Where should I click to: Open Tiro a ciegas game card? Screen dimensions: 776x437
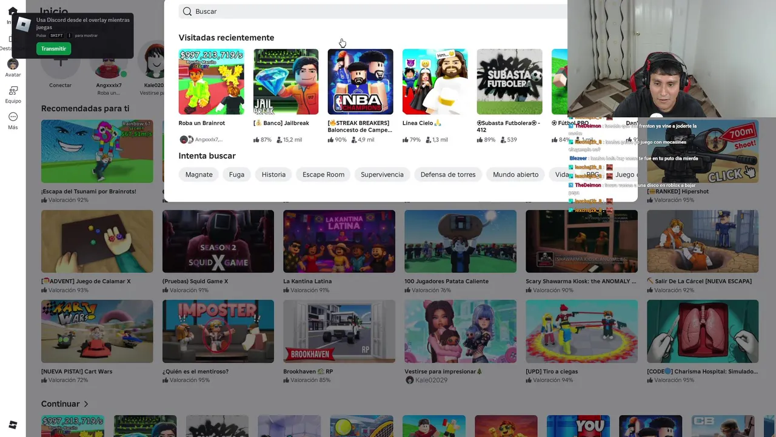[x=581, y=331]
